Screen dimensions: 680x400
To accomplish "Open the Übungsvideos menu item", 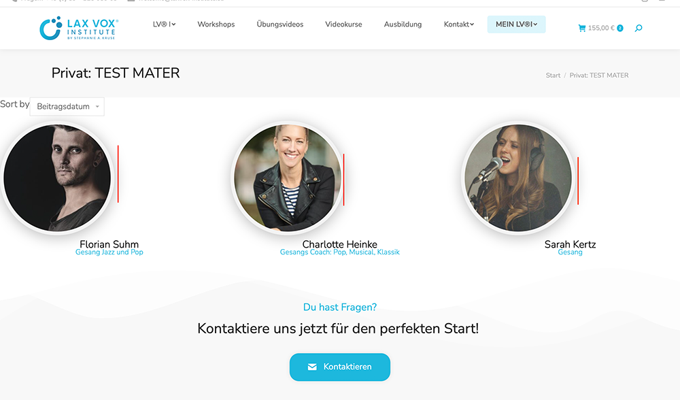I will pos(279,24).
